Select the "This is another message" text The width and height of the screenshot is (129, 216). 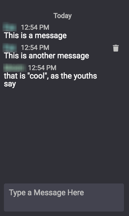pyautogui.click(x=46, y=56)
